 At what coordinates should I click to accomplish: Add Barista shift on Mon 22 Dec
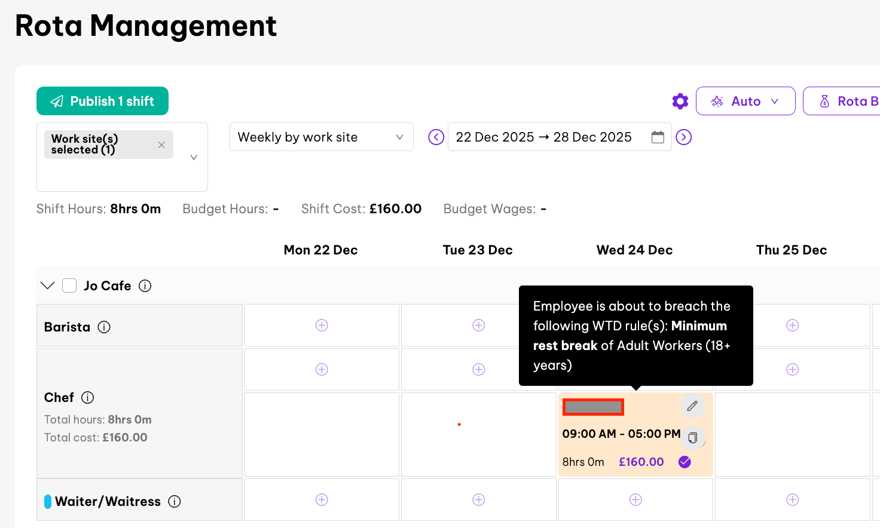(x=322, y=326)
